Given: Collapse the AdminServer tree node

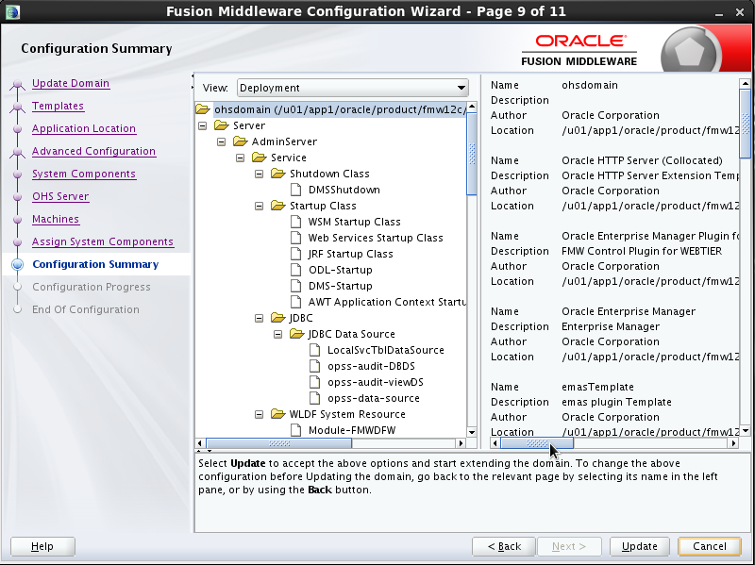Looking at the screenshot, I should coord(222,141).
